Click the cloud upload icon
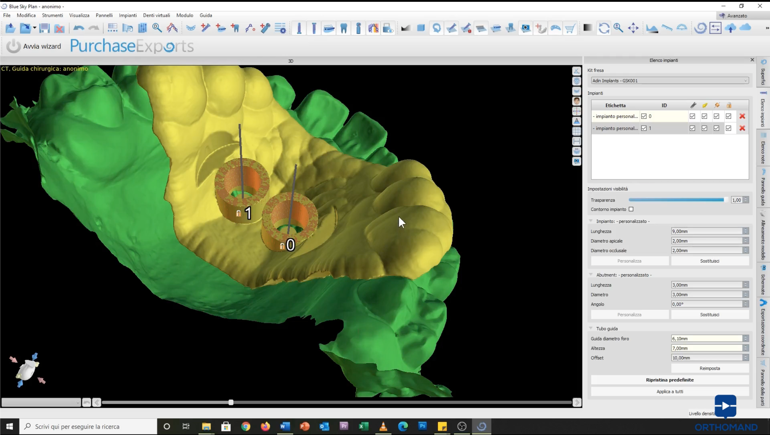Viewport: 770px width, 435px height. [x=730, y=28]
